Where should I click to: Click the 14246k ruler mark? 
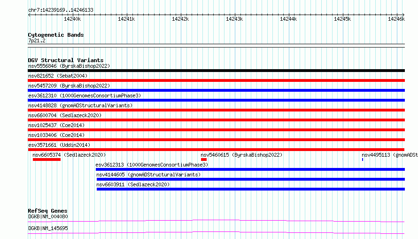(x=396, y=19)
